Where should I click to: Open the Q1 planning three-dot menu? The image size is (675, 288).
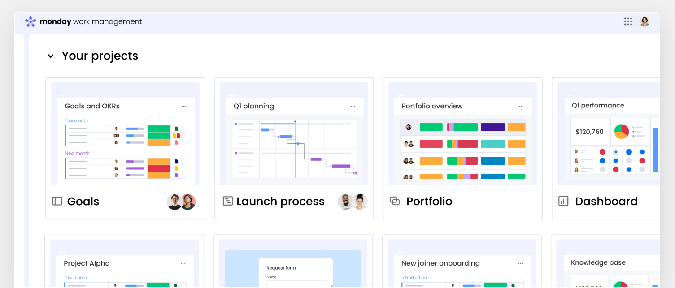pos(353,106)
